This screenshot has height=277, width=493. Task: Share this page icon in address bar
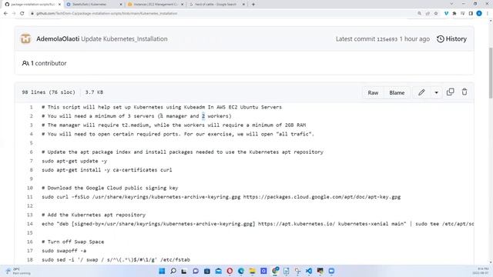[x=428, y=13]
